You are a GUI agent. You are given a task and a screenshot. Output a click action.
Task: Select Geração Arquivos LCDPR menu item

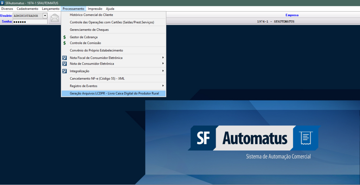[x=114, y=93]
